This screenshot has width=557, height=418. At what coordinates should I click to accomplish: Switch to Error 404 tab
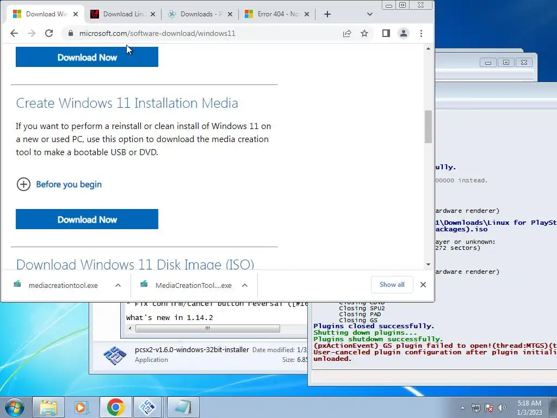278,14
